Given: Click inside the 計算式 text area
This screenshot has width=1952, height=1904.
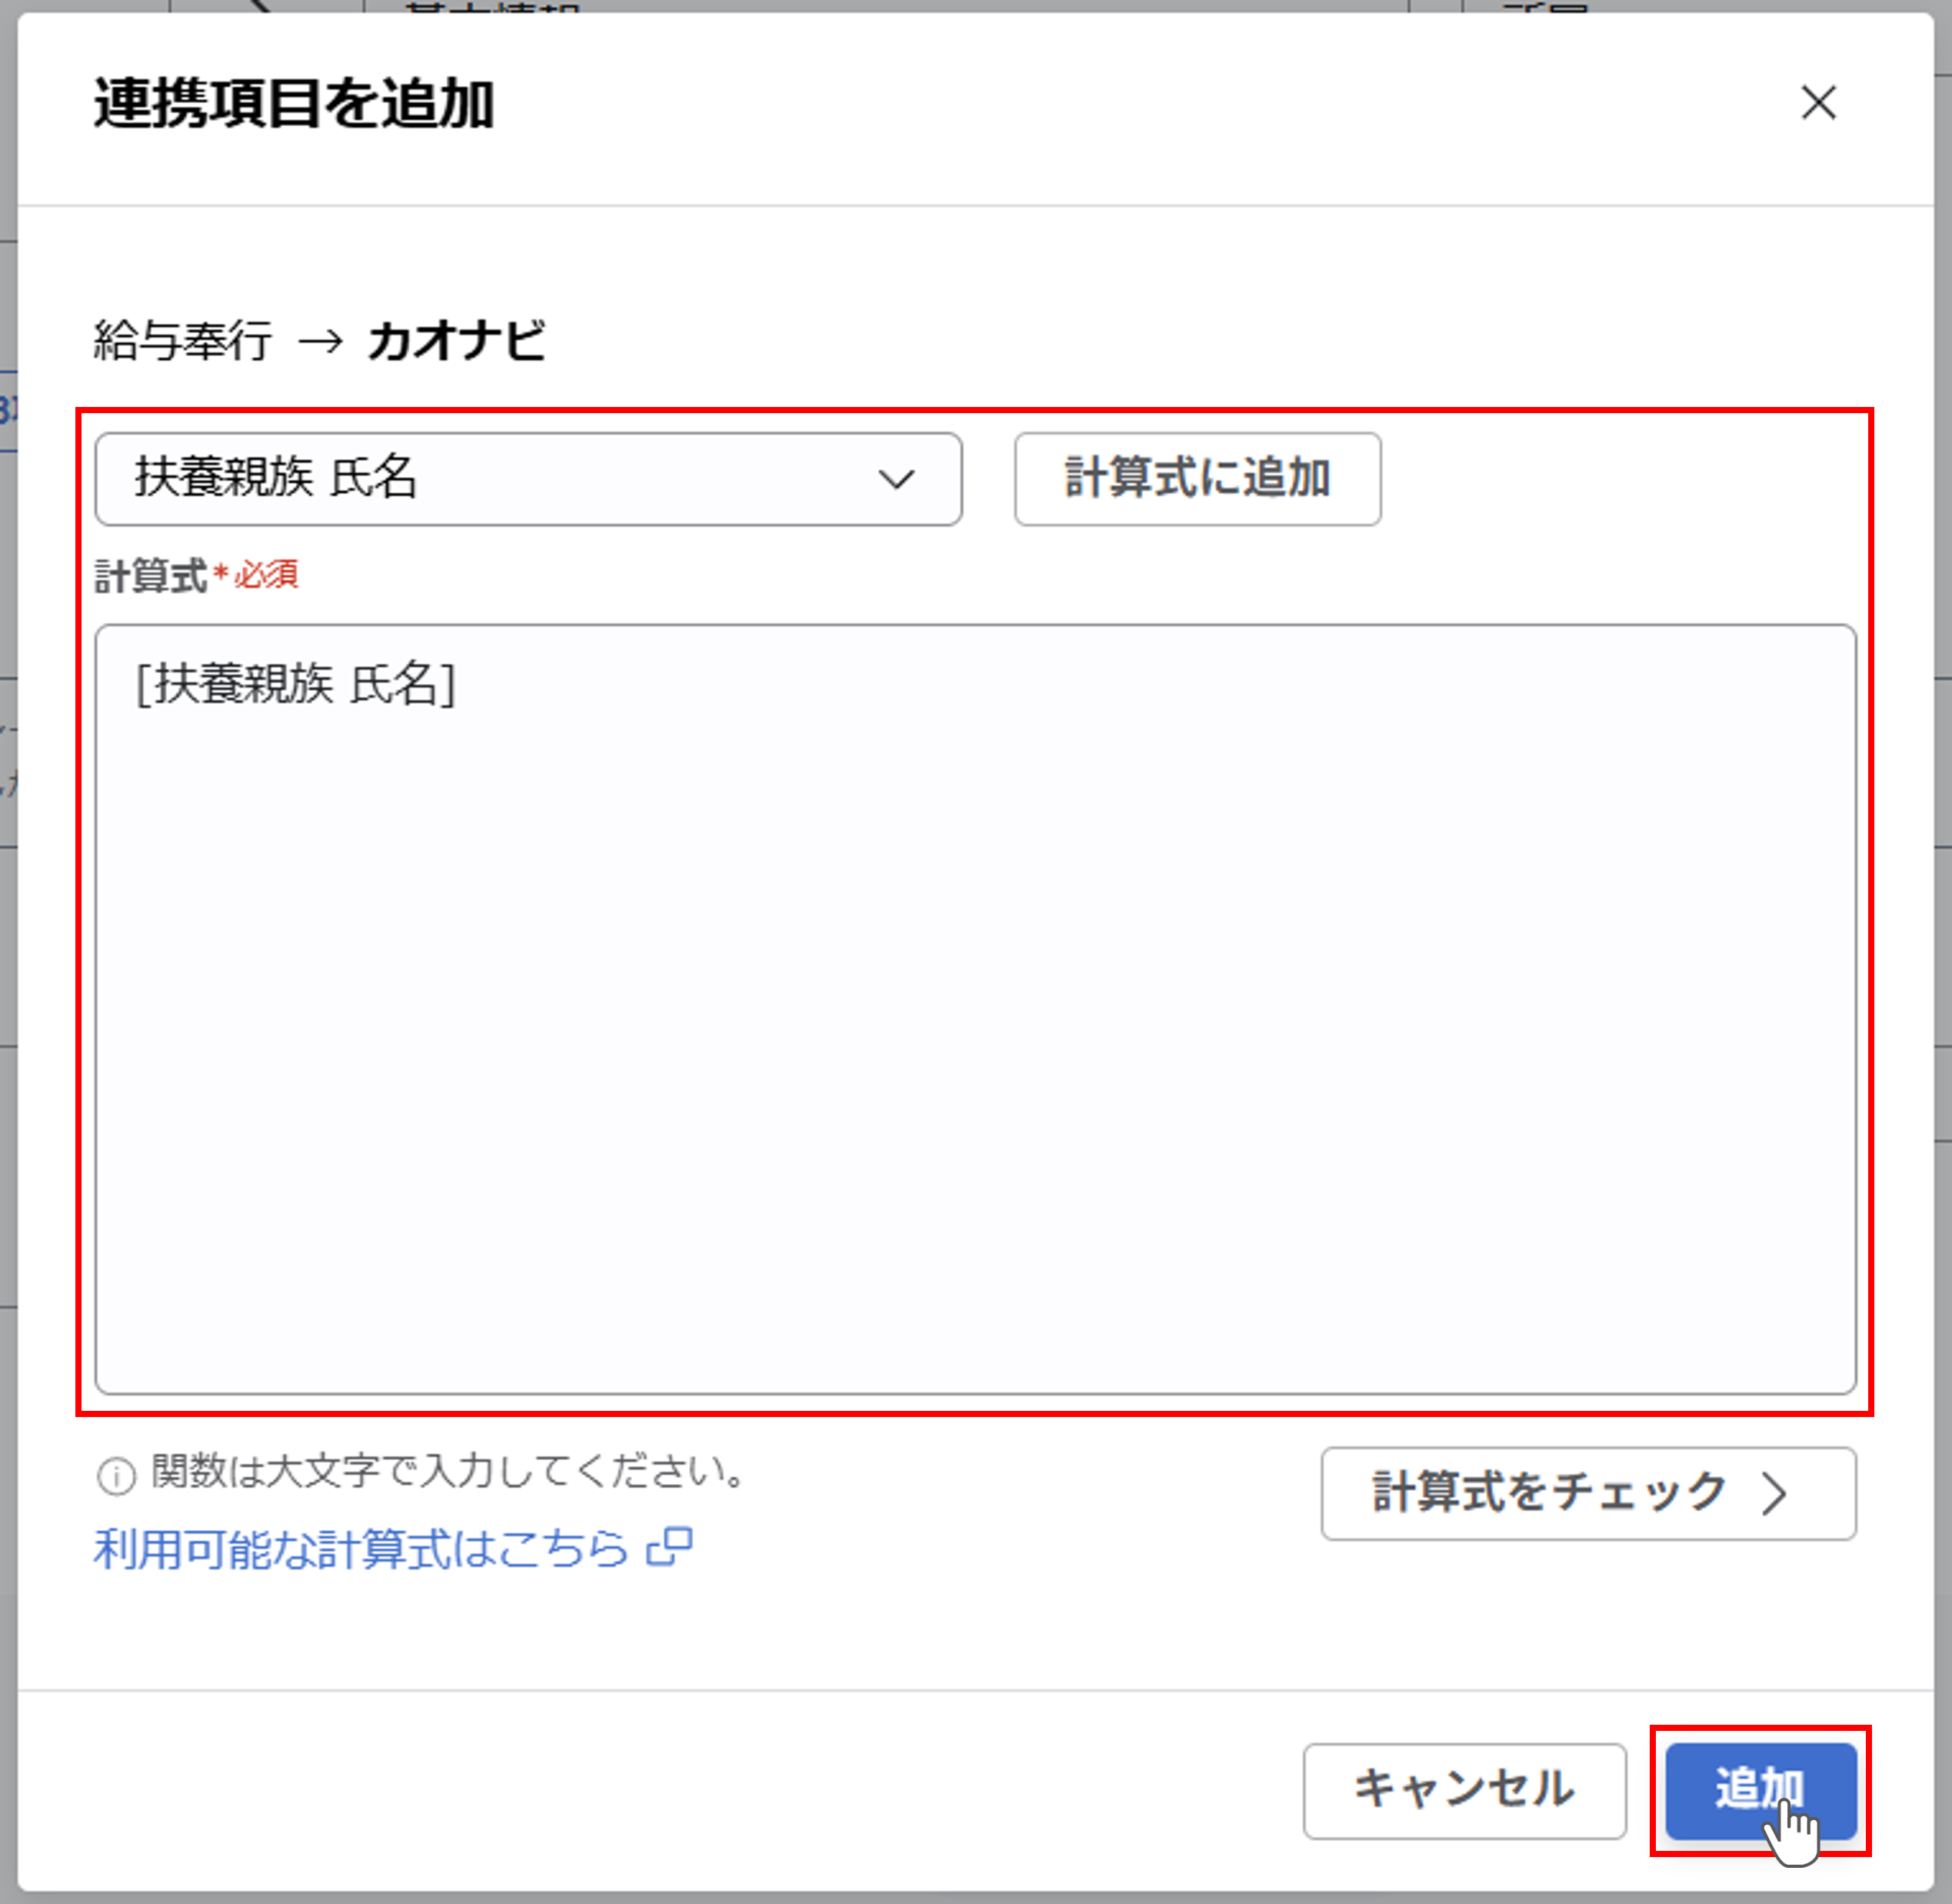Looking at the screenshot, I should (x=975, y=1009).
